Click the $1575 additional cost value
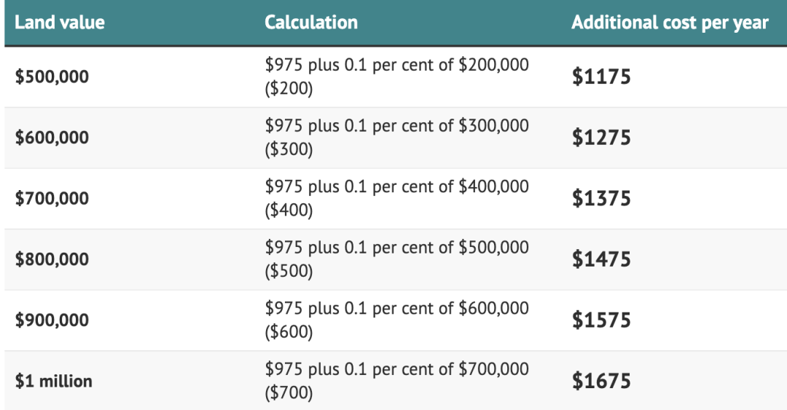 pos(601,320)
